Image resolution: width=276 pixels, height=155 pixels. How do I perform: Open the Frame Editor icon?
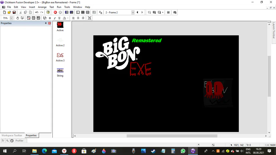(x=78, y=12)
